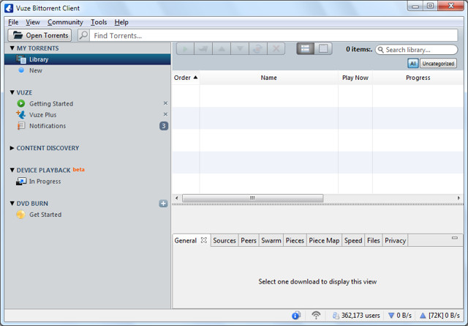The width and height of the screenshot is (468, 326).
Task: Close the Getting Started sidebar entry
Action: 165,104
